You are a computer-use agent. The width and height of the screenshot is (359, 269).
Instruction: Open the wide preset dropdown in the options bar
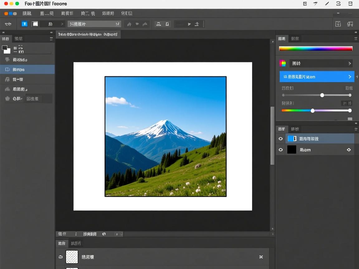tap(94, 24)
